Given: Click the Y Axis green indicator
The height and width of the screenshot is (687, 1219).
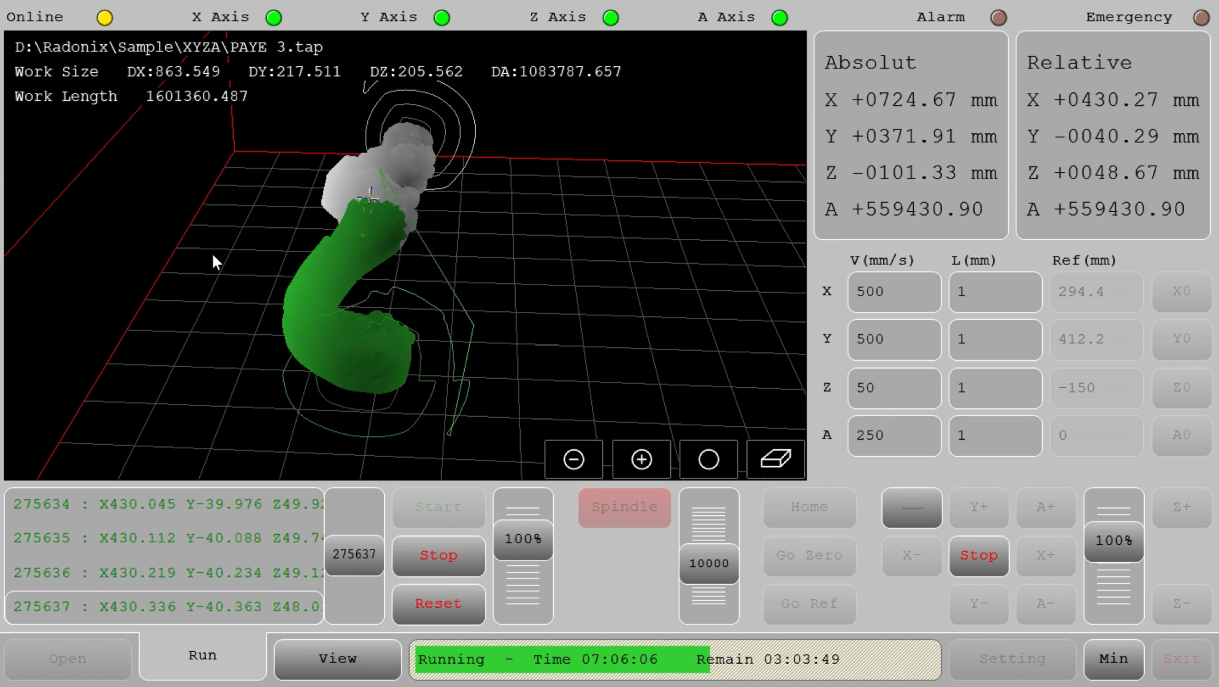Looking at the screenshot, I should pyautogui.click(x=442, y=18).
